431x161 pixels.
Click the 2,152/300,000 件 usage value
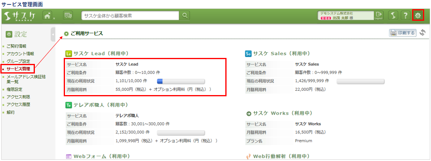[x=132, y=132]
